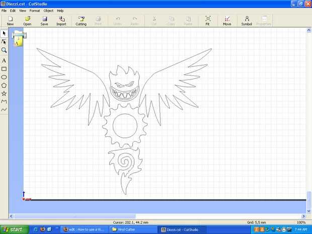Click the CutStudio taskbar button

click(x=182, y=229)
